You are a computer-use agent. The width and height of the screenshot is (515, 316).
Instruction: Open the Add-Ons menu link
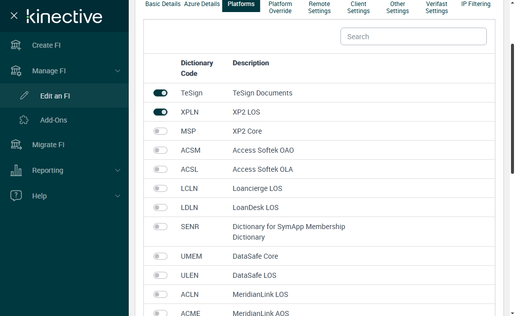coord(53,120)
